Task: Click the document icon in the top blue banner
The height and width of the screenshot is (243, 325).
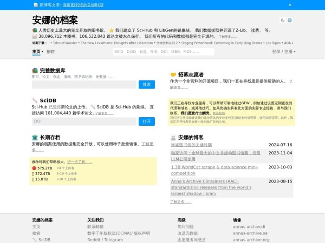Action: tap(35, 4)
